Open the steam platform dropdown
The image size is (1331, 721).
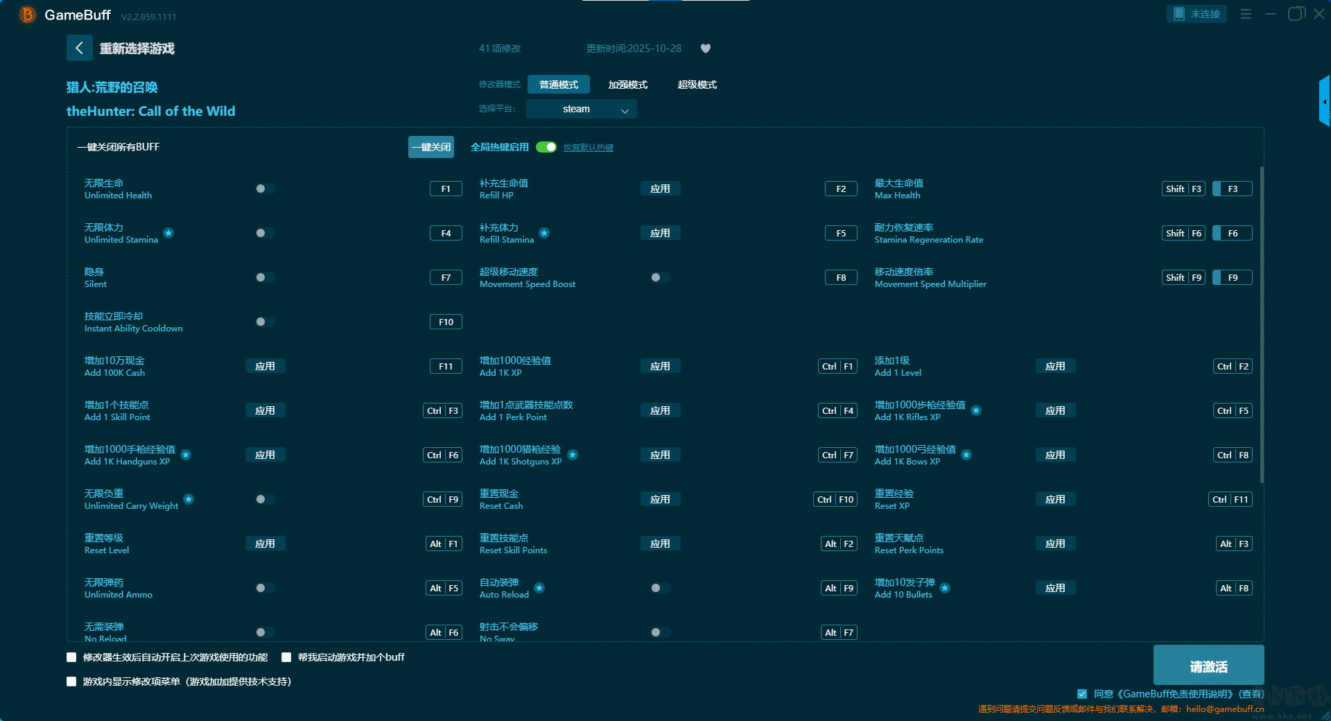[x=582, y=109]
